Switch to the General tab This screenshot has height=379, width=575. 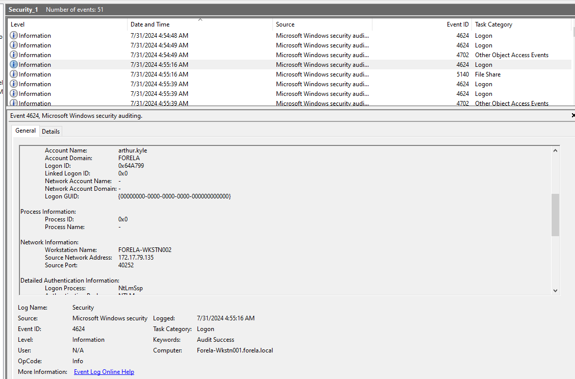[25, 131]
